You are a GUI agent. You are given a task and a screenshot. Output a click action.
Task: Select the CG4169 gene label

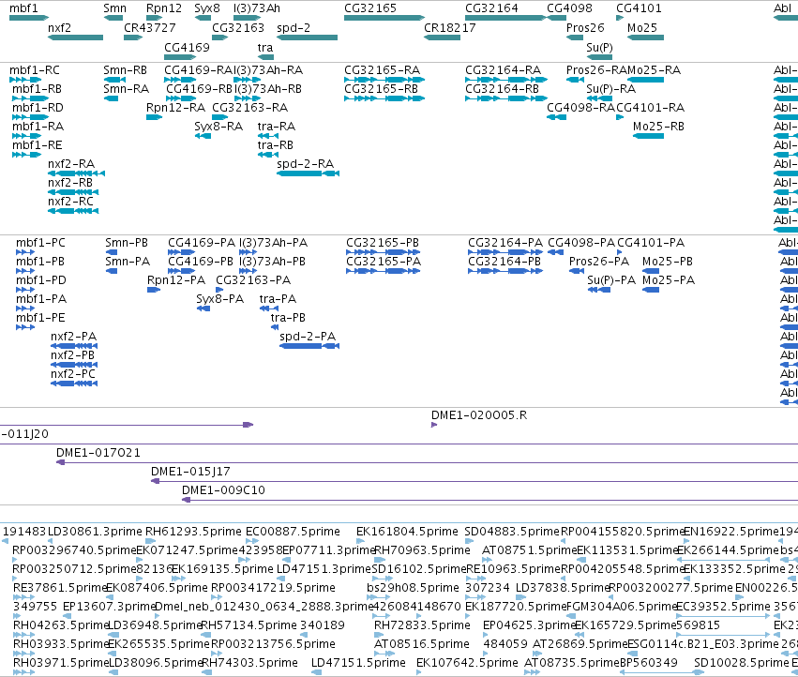coord(187,47)
